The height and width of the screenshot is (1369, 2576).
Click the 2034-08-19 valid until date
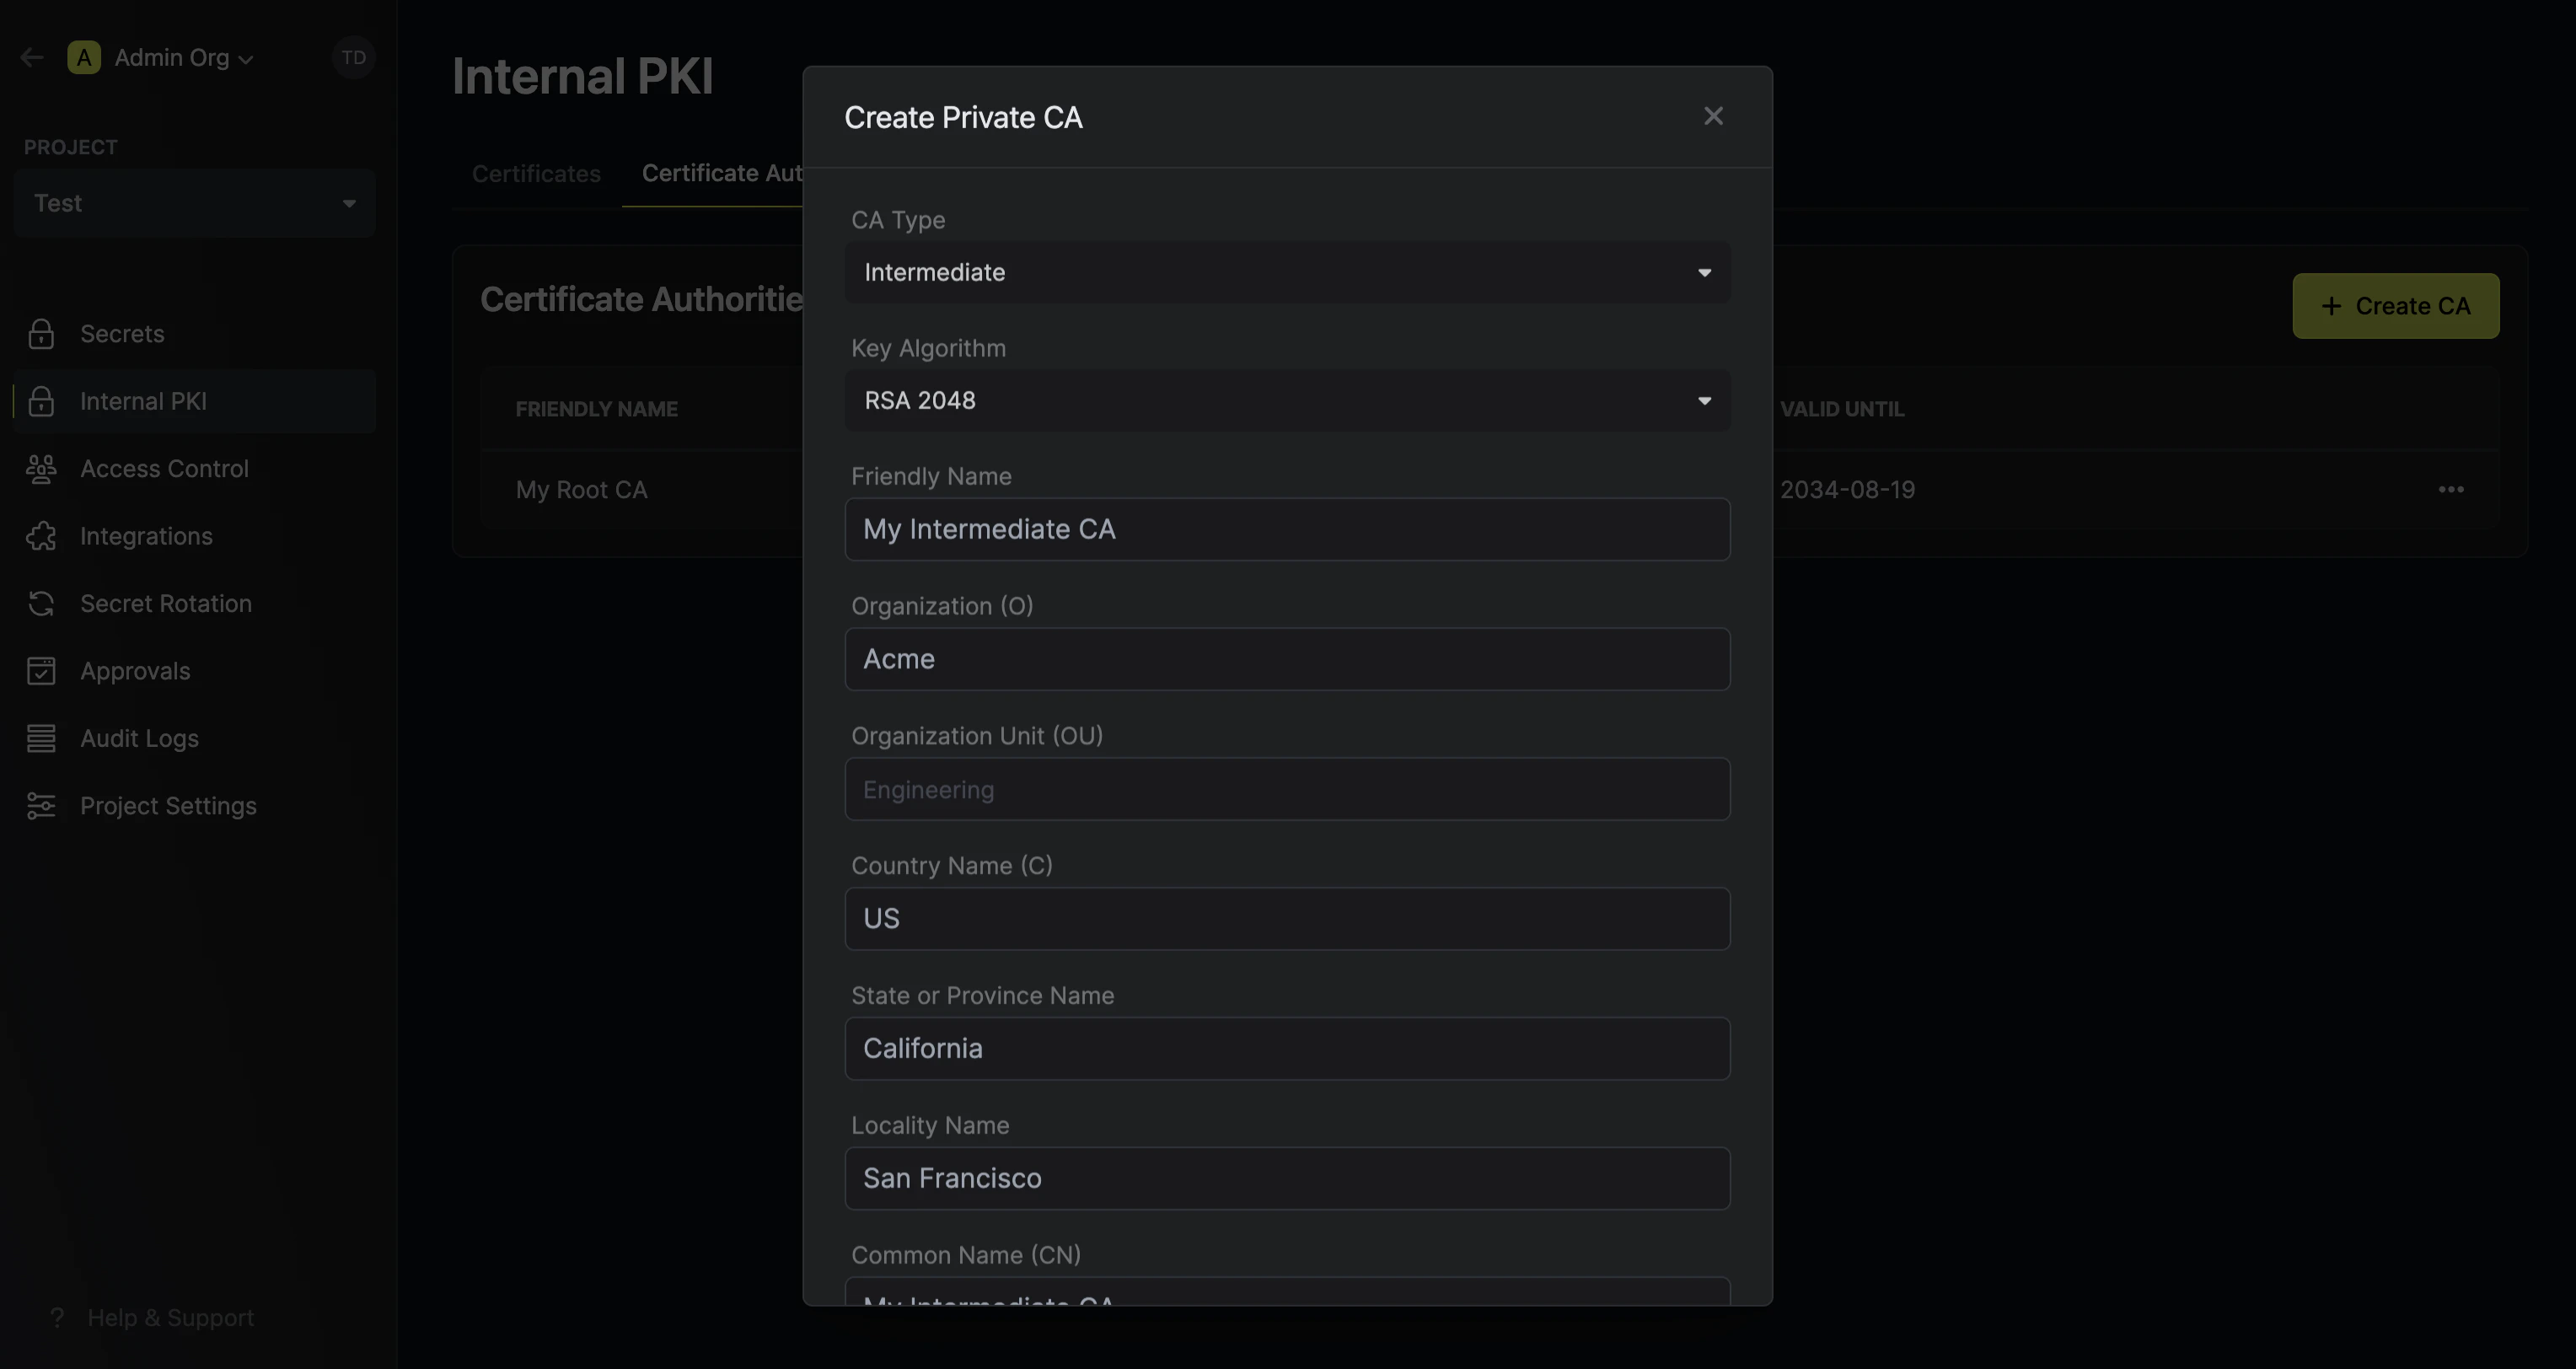click(x=1847, y=490)
